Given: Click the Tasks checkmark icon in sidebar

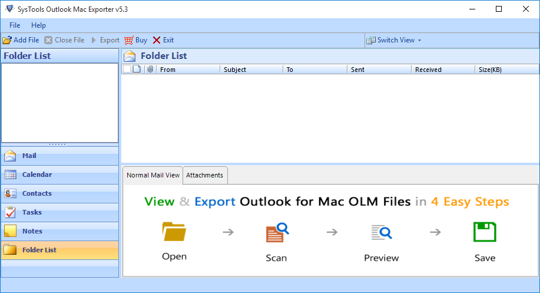Looking at the screenshot, I should click(11, 212).
